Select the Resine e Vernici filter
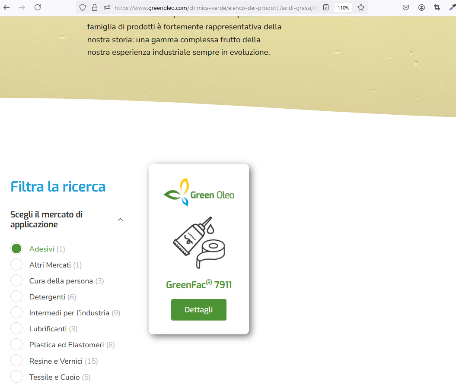 coord(16,361)
